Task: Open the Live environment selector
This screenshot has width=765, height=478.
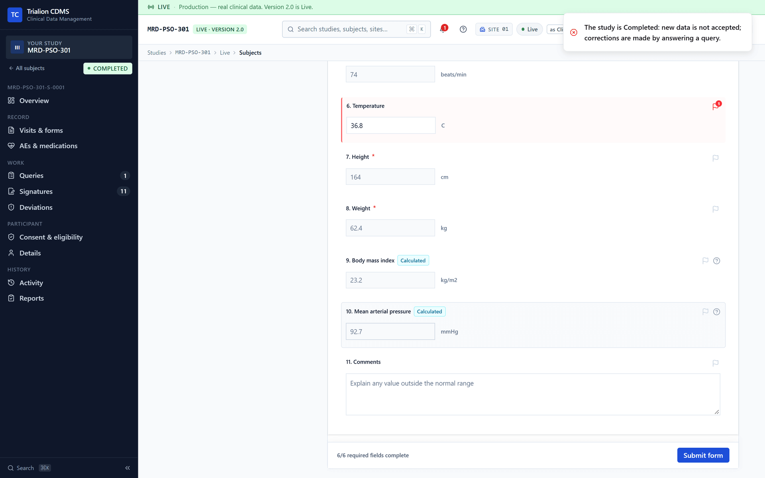Action: tap(530, 29)
